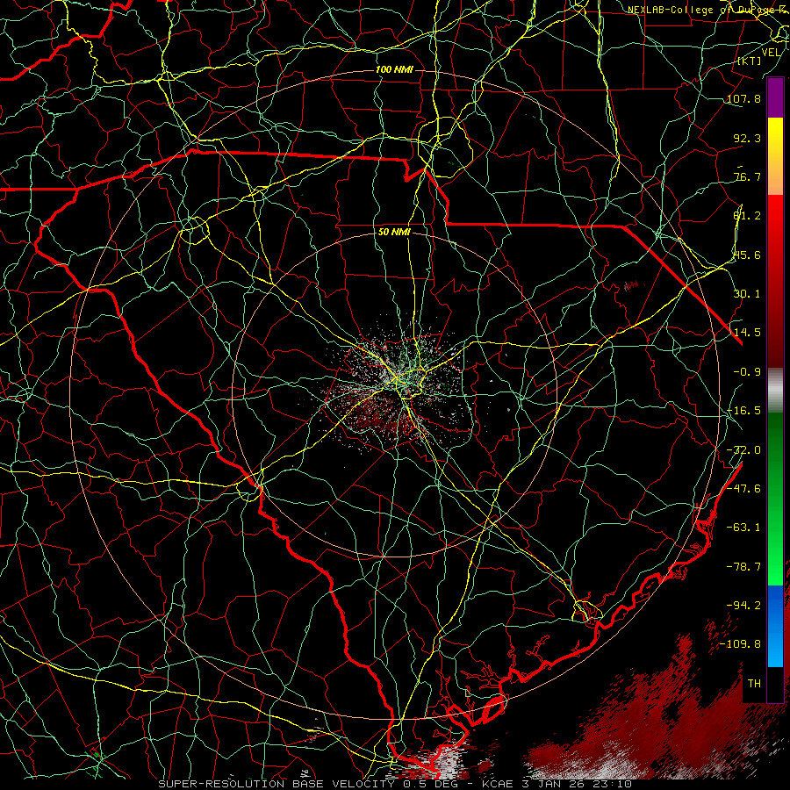Click the 107.8 velocity scale value
790x790 pixels.
pyautogui.click(x=743, y=98)
